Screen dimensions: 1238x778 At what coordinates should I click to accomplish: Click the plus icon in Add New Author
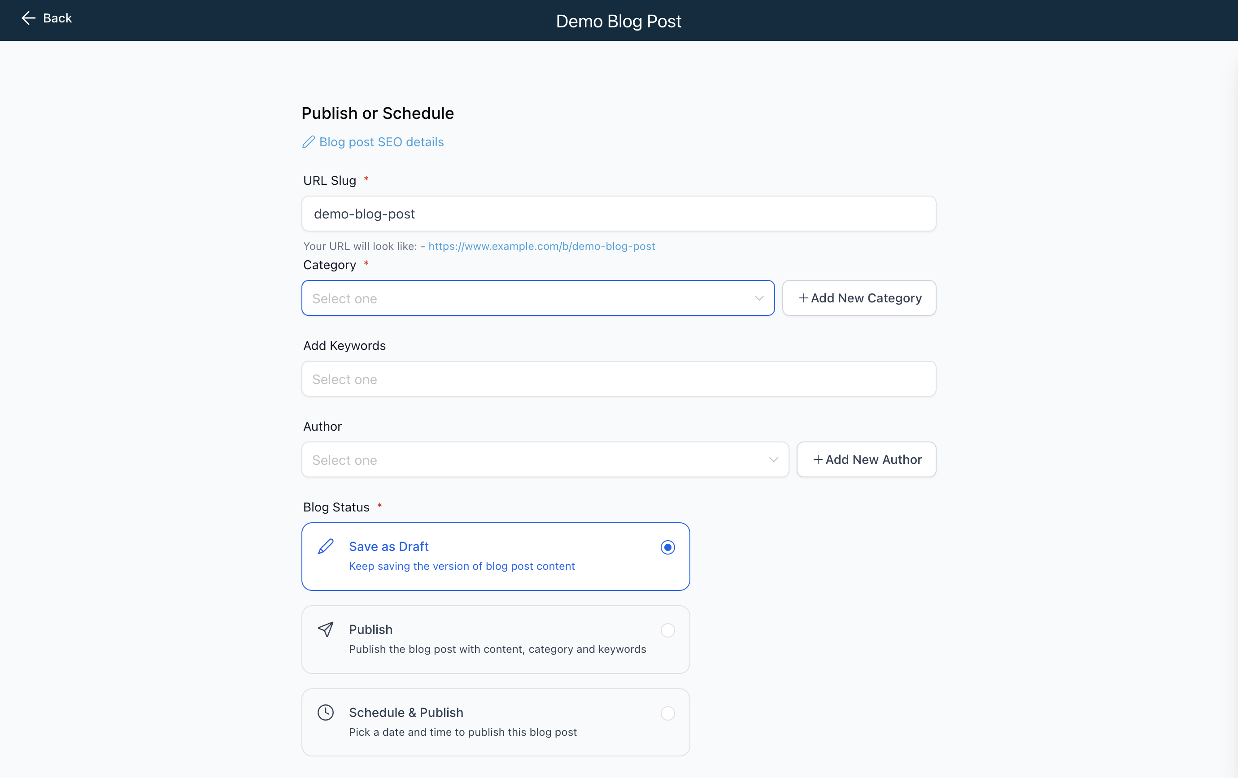[818, 460]
